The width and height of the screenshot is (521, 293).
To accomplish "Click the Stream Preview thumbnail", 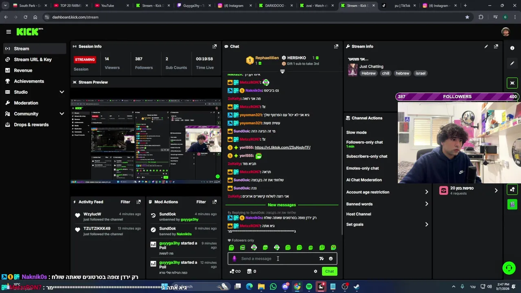I will [146, 141].
